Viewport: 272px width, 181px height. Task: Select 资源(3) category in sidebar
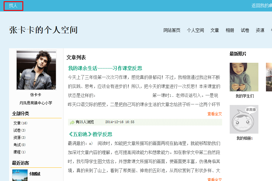click(19, 138)
